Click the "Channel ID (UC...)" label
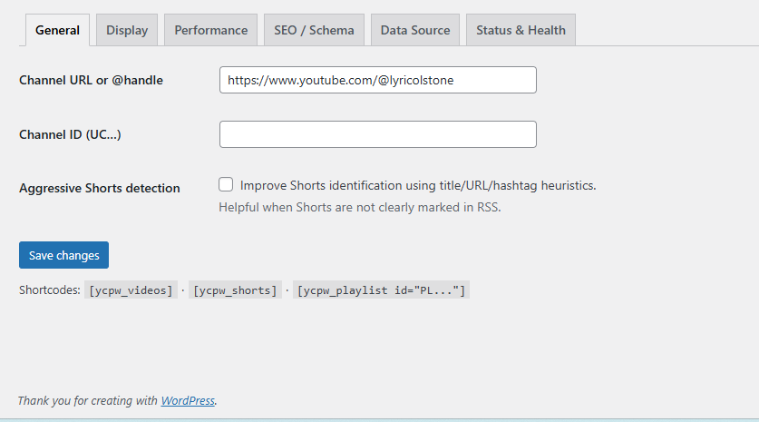 pyautogui.click(x=70, y=134)
